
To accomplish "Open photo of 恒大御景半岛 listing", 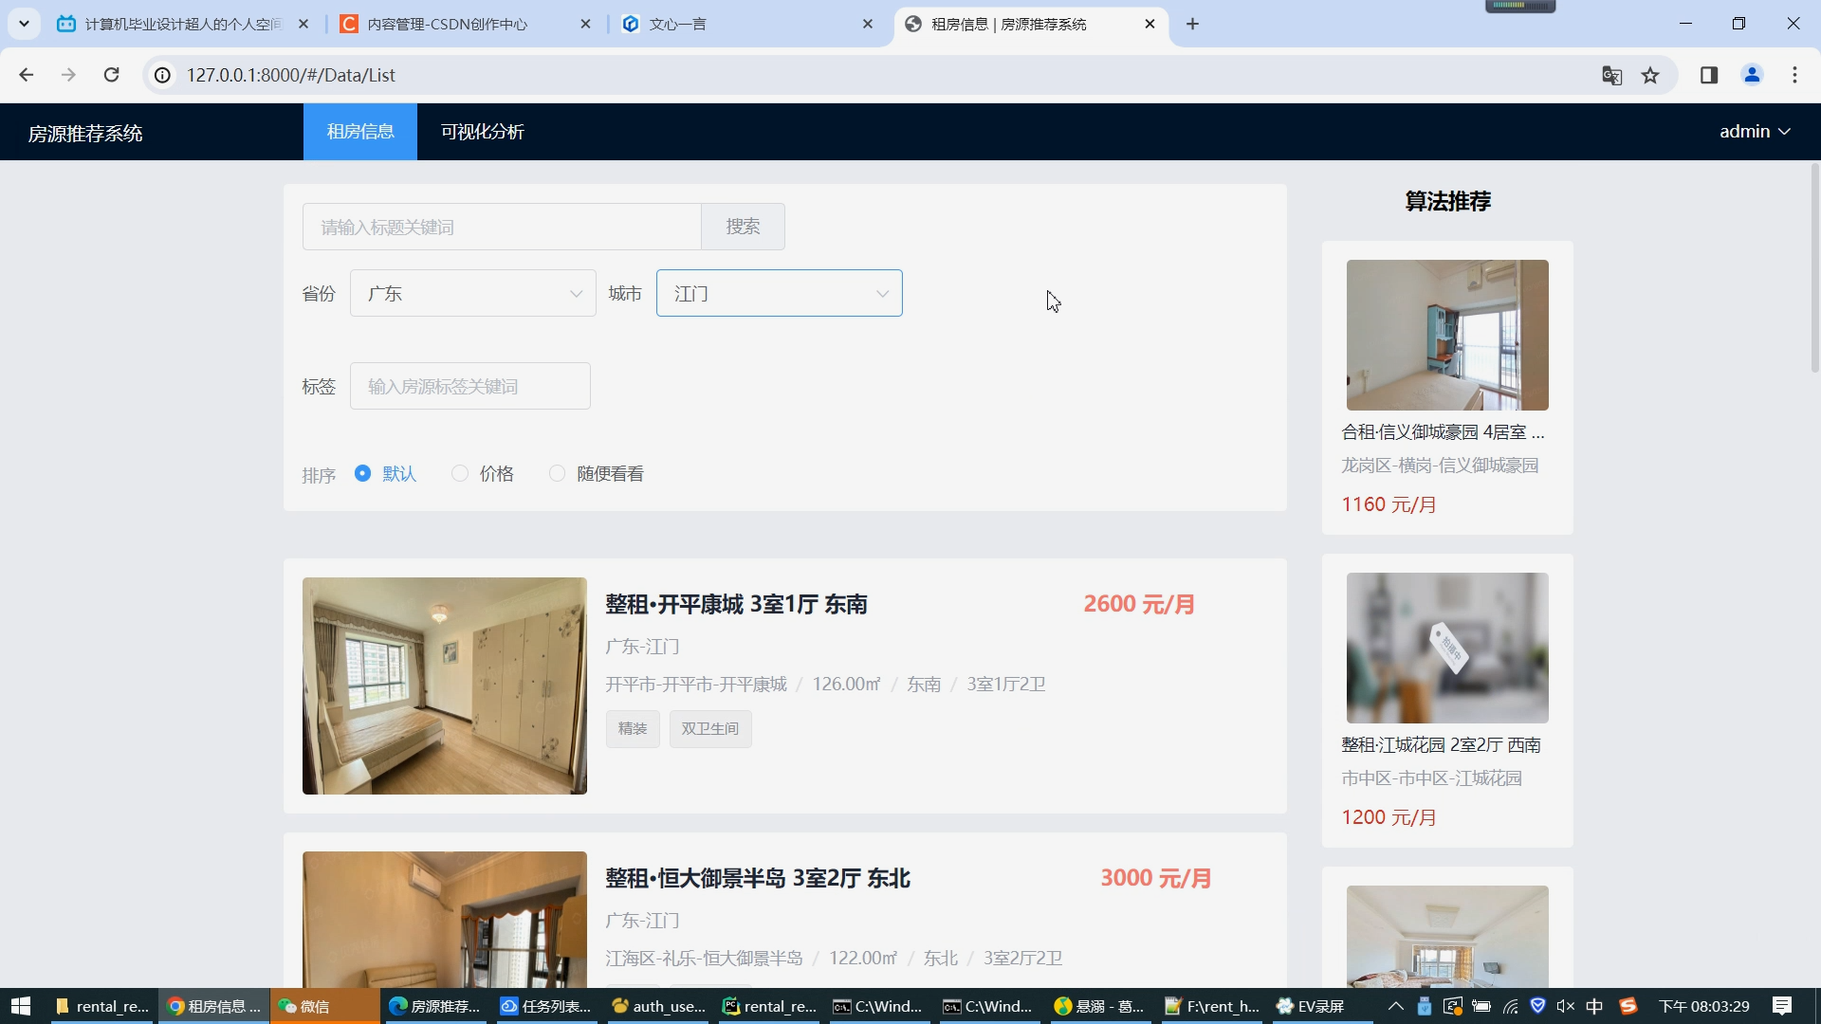I will point(445,919).
